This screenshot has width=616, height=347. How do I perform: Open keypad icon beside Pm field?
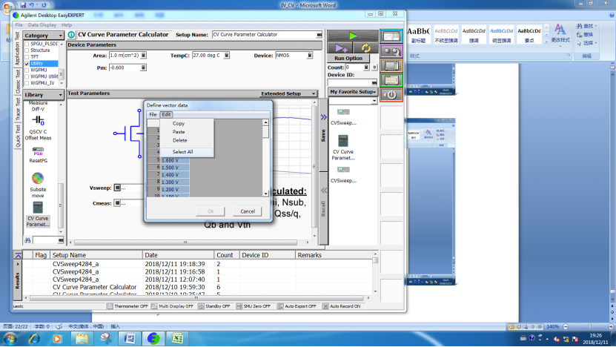pos(143,67)
